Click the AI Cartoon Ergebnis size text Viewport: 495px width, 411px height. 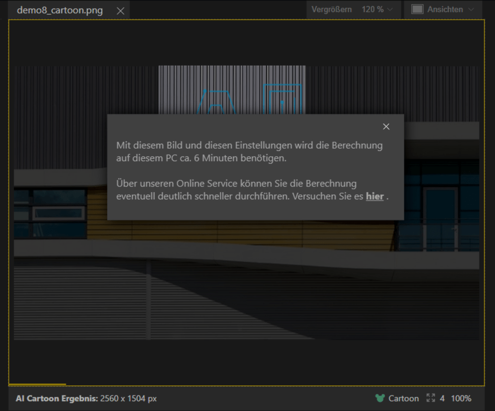coord(86,398)
